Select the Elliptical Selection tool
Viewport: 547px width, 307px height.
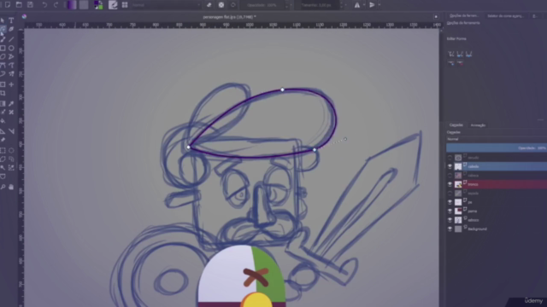tap(11, 150)
